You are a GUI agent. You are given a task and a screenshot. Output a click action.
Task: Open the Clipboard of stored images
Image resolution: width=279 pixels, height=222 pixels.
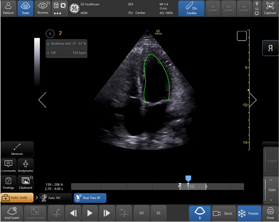point(26,183)
